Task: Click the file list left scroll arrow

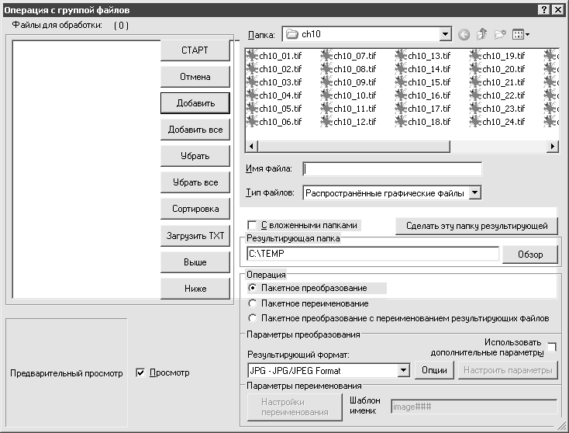Action: click(x=251, y=147)
